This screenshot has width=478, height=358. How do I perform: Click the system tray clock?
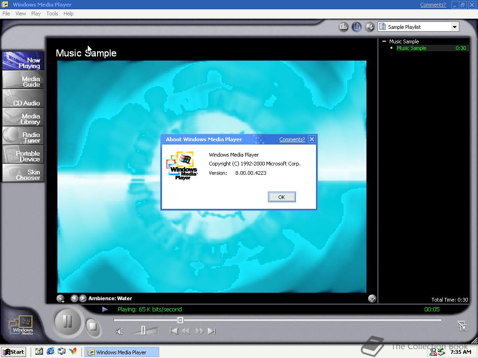461,352
